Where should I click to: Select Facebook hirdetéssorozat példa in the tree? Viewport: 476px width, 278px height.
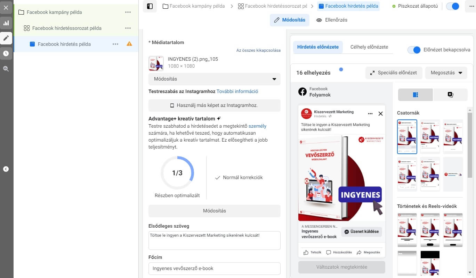pyautogui.click(x=67, y=28)
